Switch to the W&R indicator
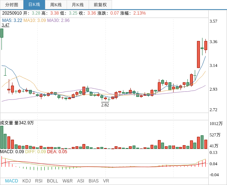The height and width of the screenshot is (185, 227). click(x=67, y=181)
